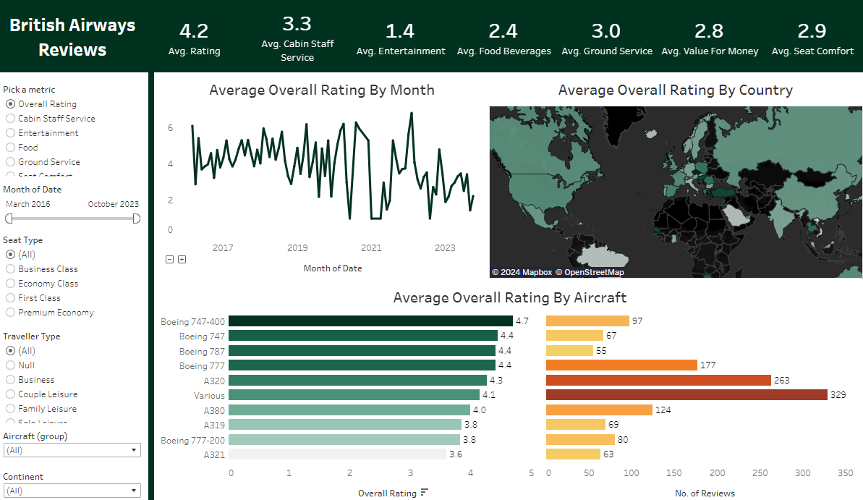Select the Various reviews bar showing 329
Screen dimensions: 863x500
click(686, 395)
